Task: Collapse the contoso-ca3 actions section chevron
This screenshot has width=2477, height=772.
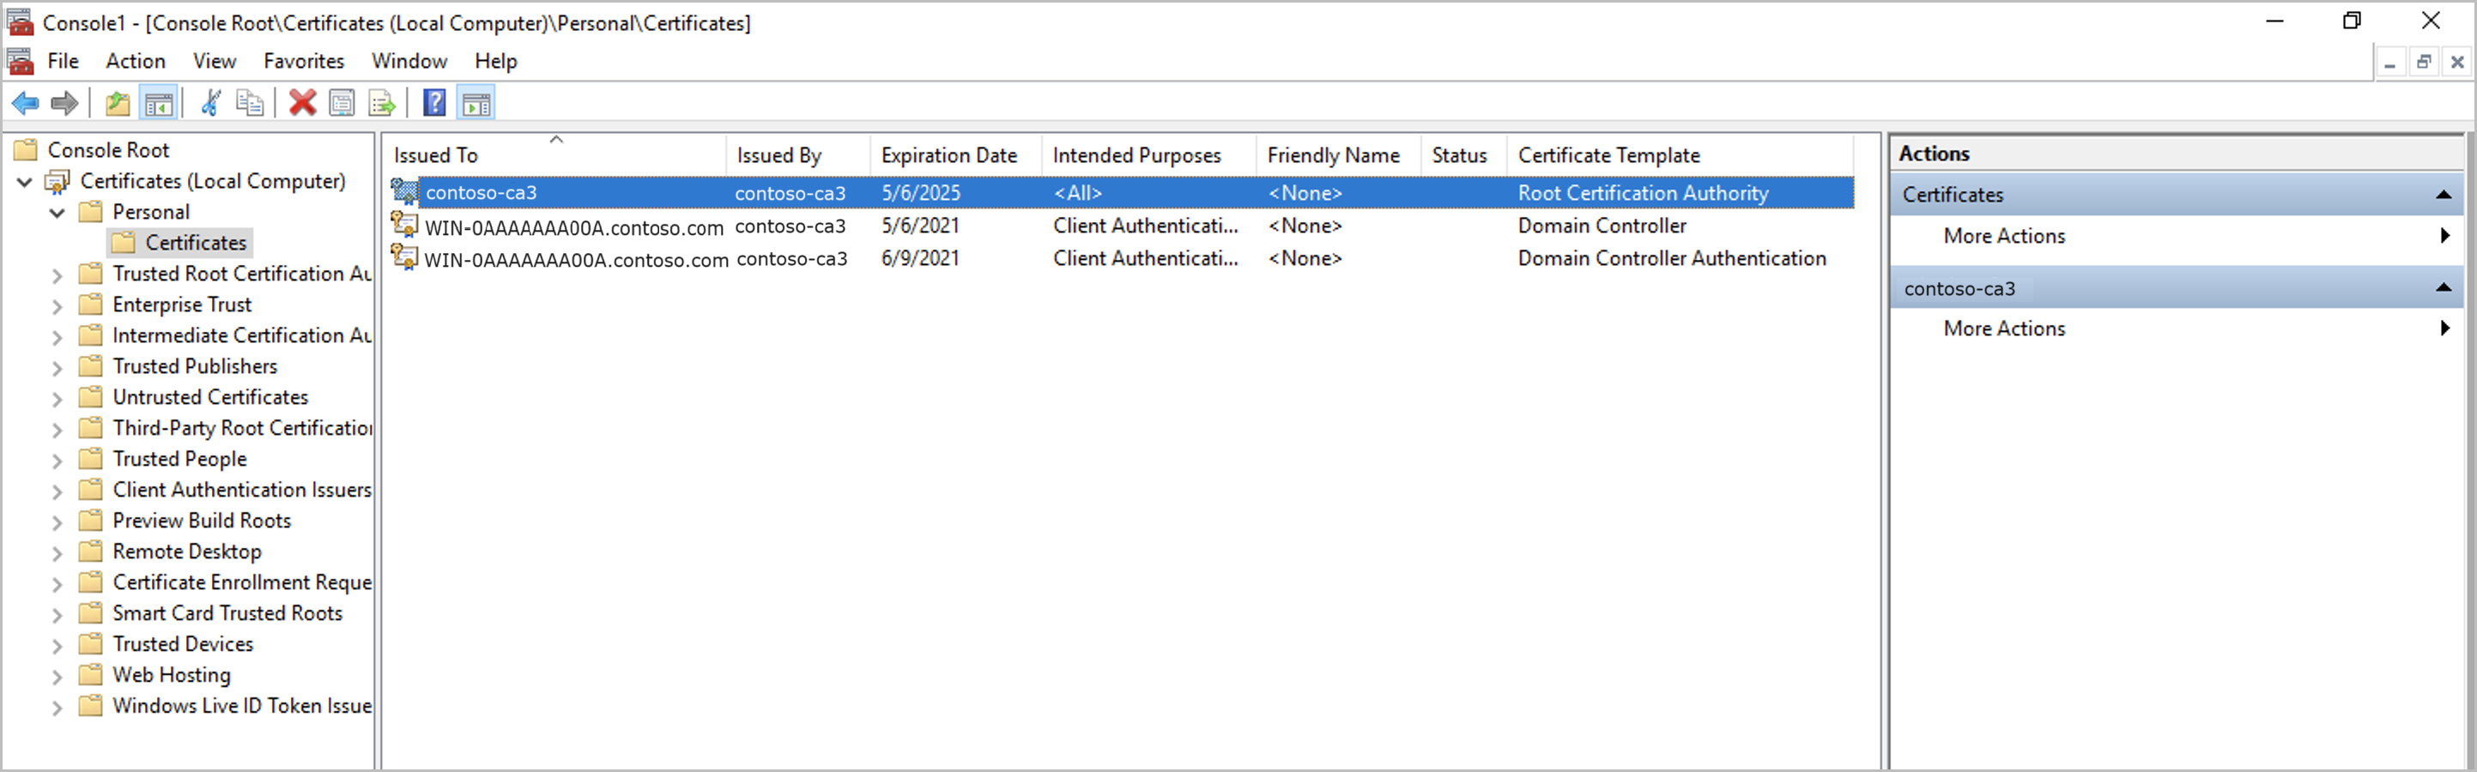Action: click(x=2444, y=288)
